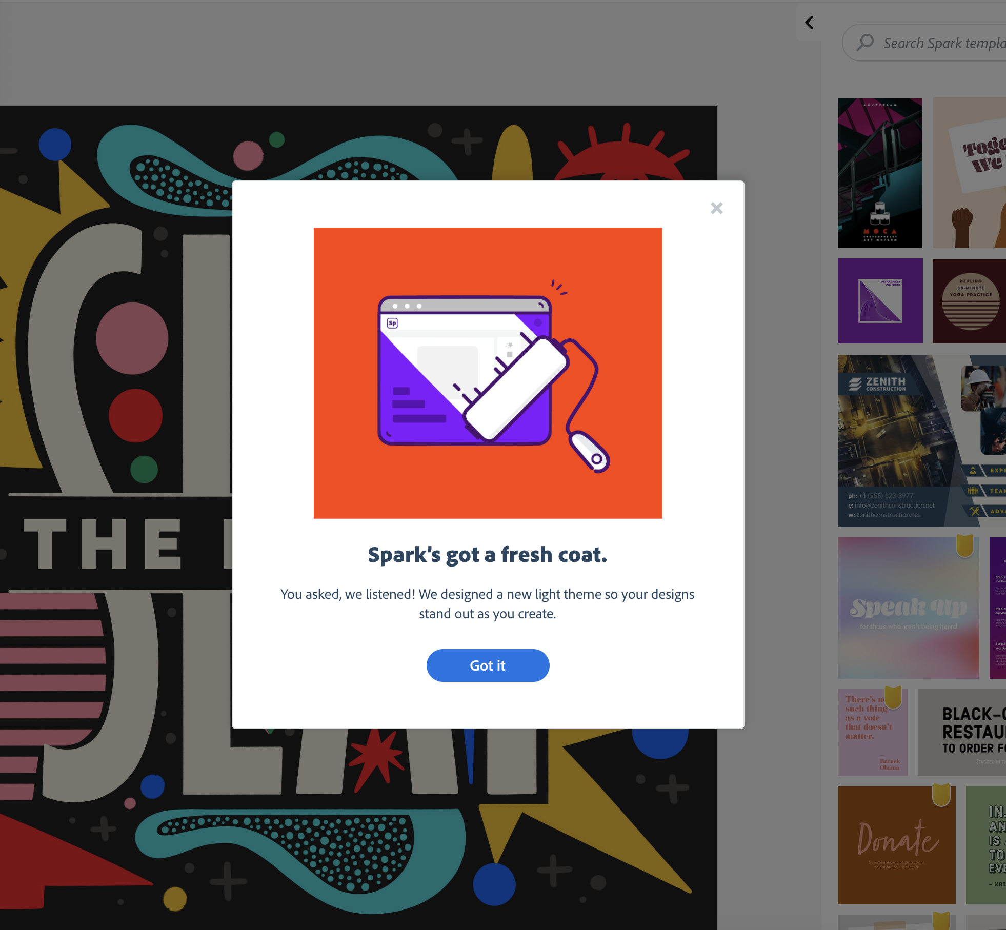Click the search magnifier icon
Screen dimensions: 1006x930
pyautogui.click(x=865, y=43)
